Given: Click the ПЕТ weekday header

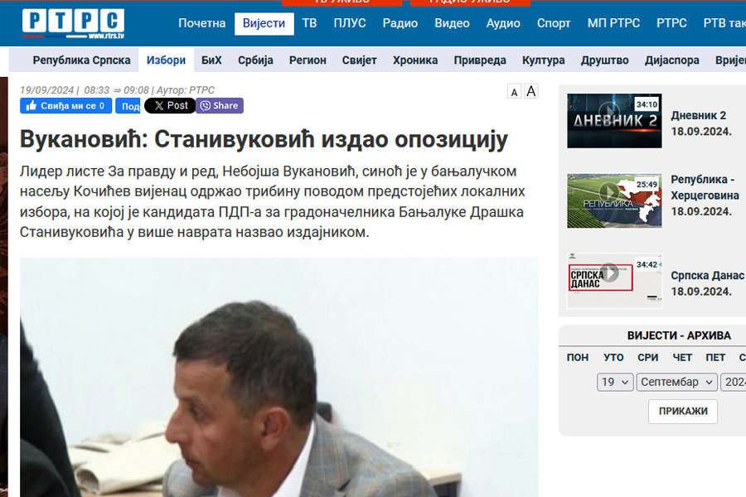Looking at the screenshot, I should 715,358.
